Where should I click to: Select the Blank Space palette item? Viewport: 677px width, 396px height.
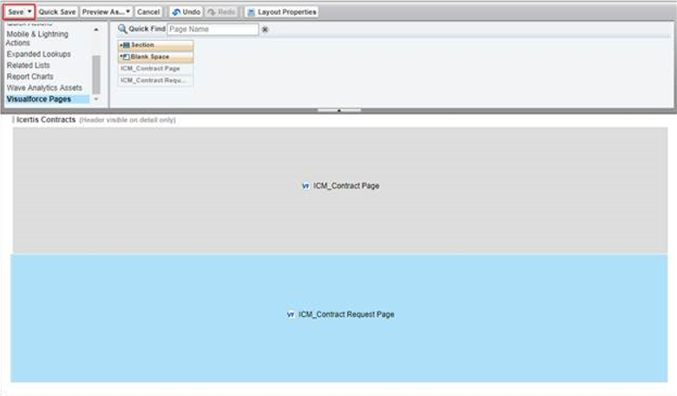pos(155,56)
